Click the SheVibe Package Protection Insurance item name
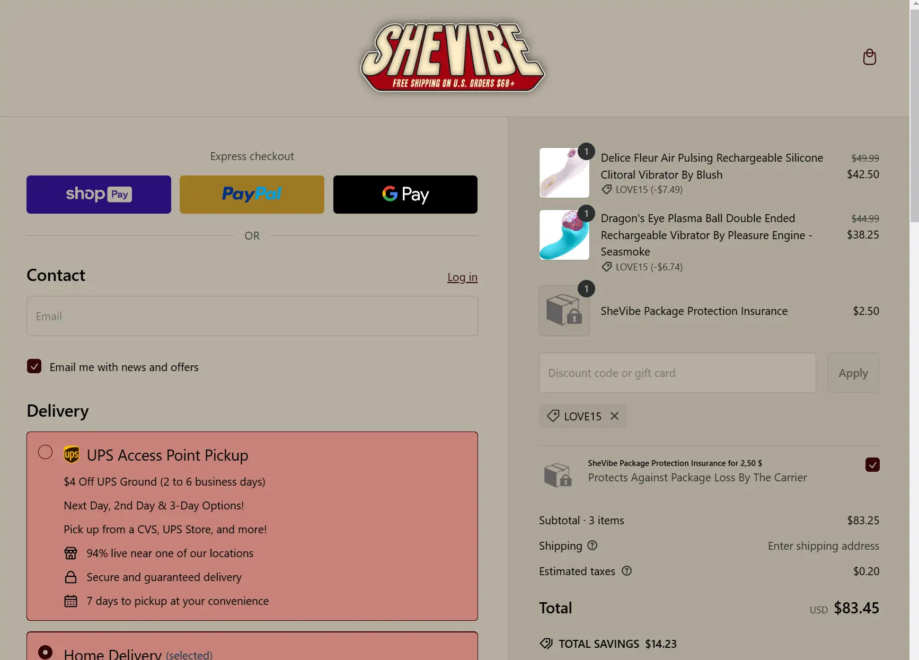This screenshot has width=919, height=660. click(x=694, y=311)
